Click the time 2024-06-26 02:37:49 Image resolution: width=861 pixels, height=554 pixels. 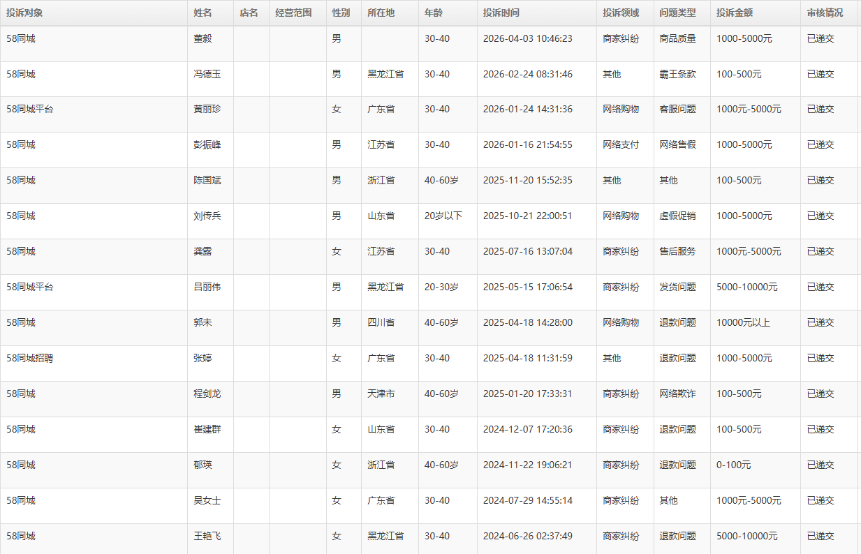pos(527,536)
